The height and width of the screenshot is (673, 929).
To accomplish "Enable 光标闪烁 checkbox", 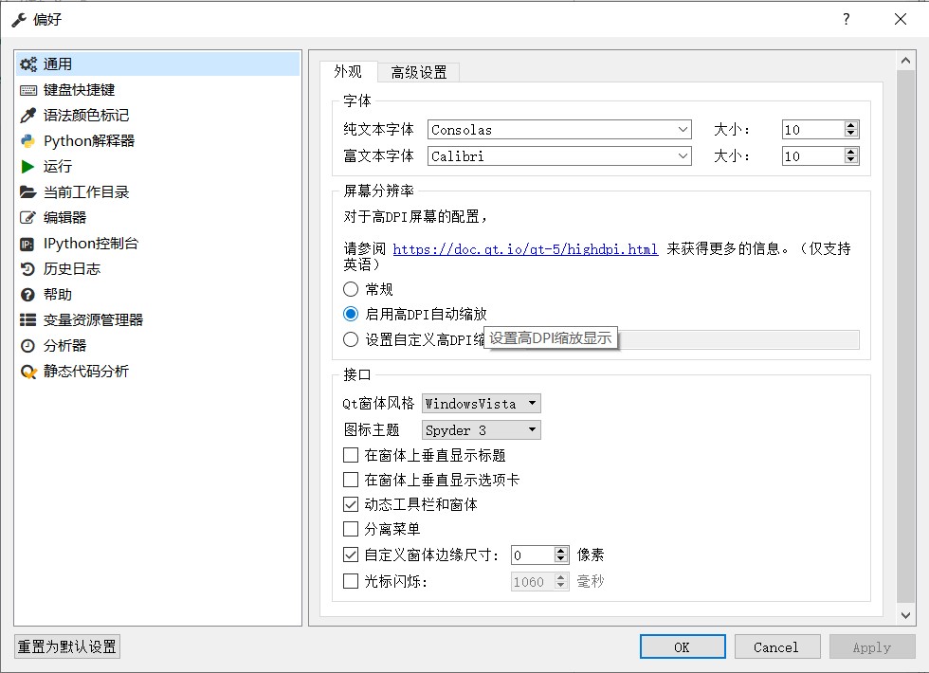I will [x=351, y=580].
